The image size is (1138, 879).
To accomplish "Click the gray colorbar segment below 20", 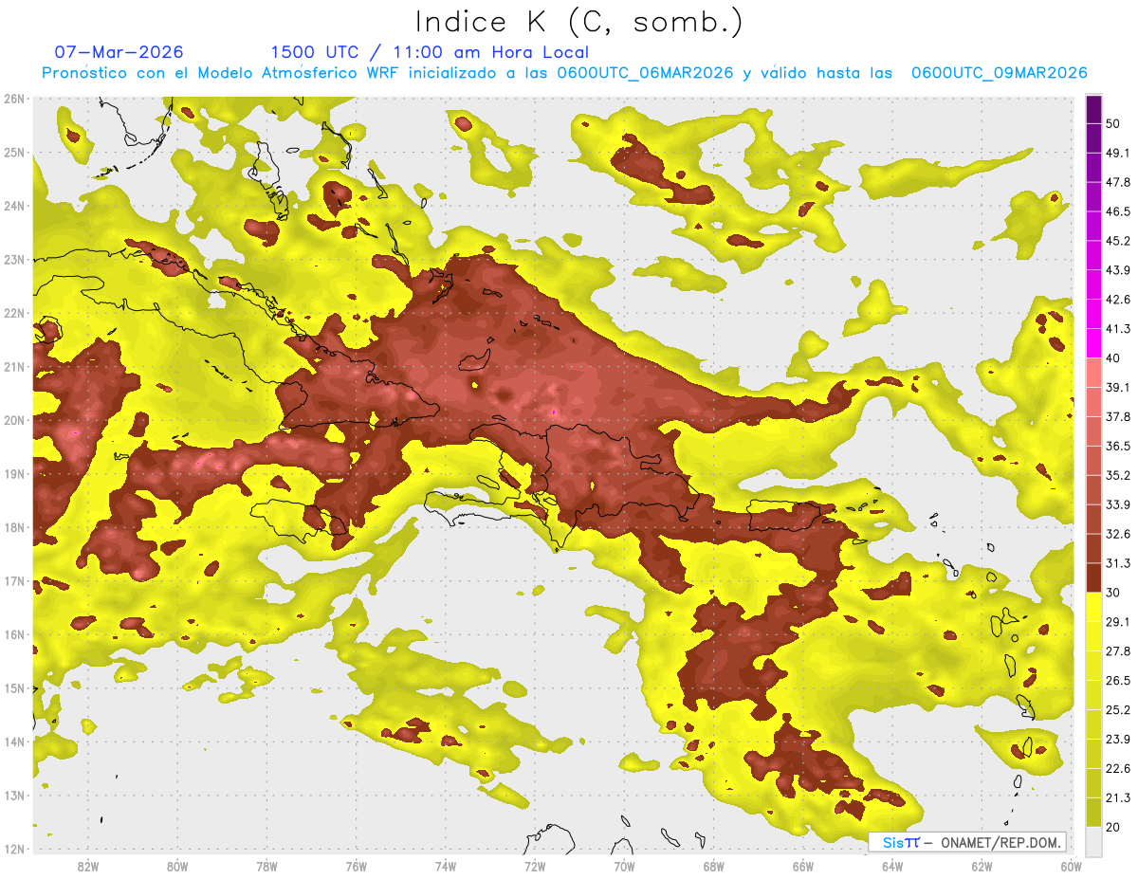I will [1093, 841].
